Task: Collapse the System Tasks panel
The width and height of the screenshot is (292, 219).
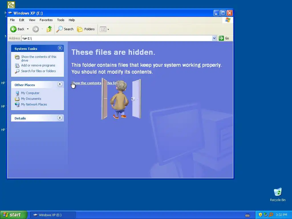Action: [60, 48]
